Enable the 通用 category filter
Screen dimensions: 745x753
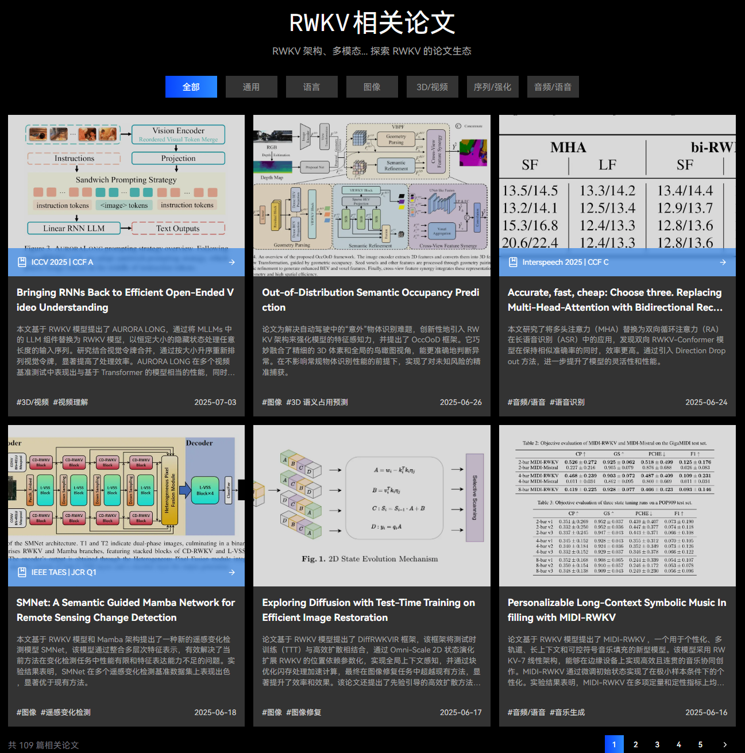[251, 87]
